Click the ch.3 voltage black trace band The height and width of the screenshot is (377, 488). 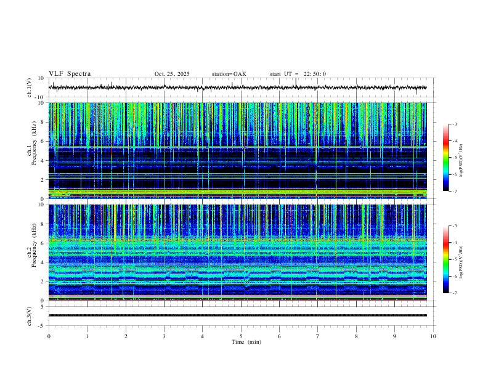click(x=237, y=315)
